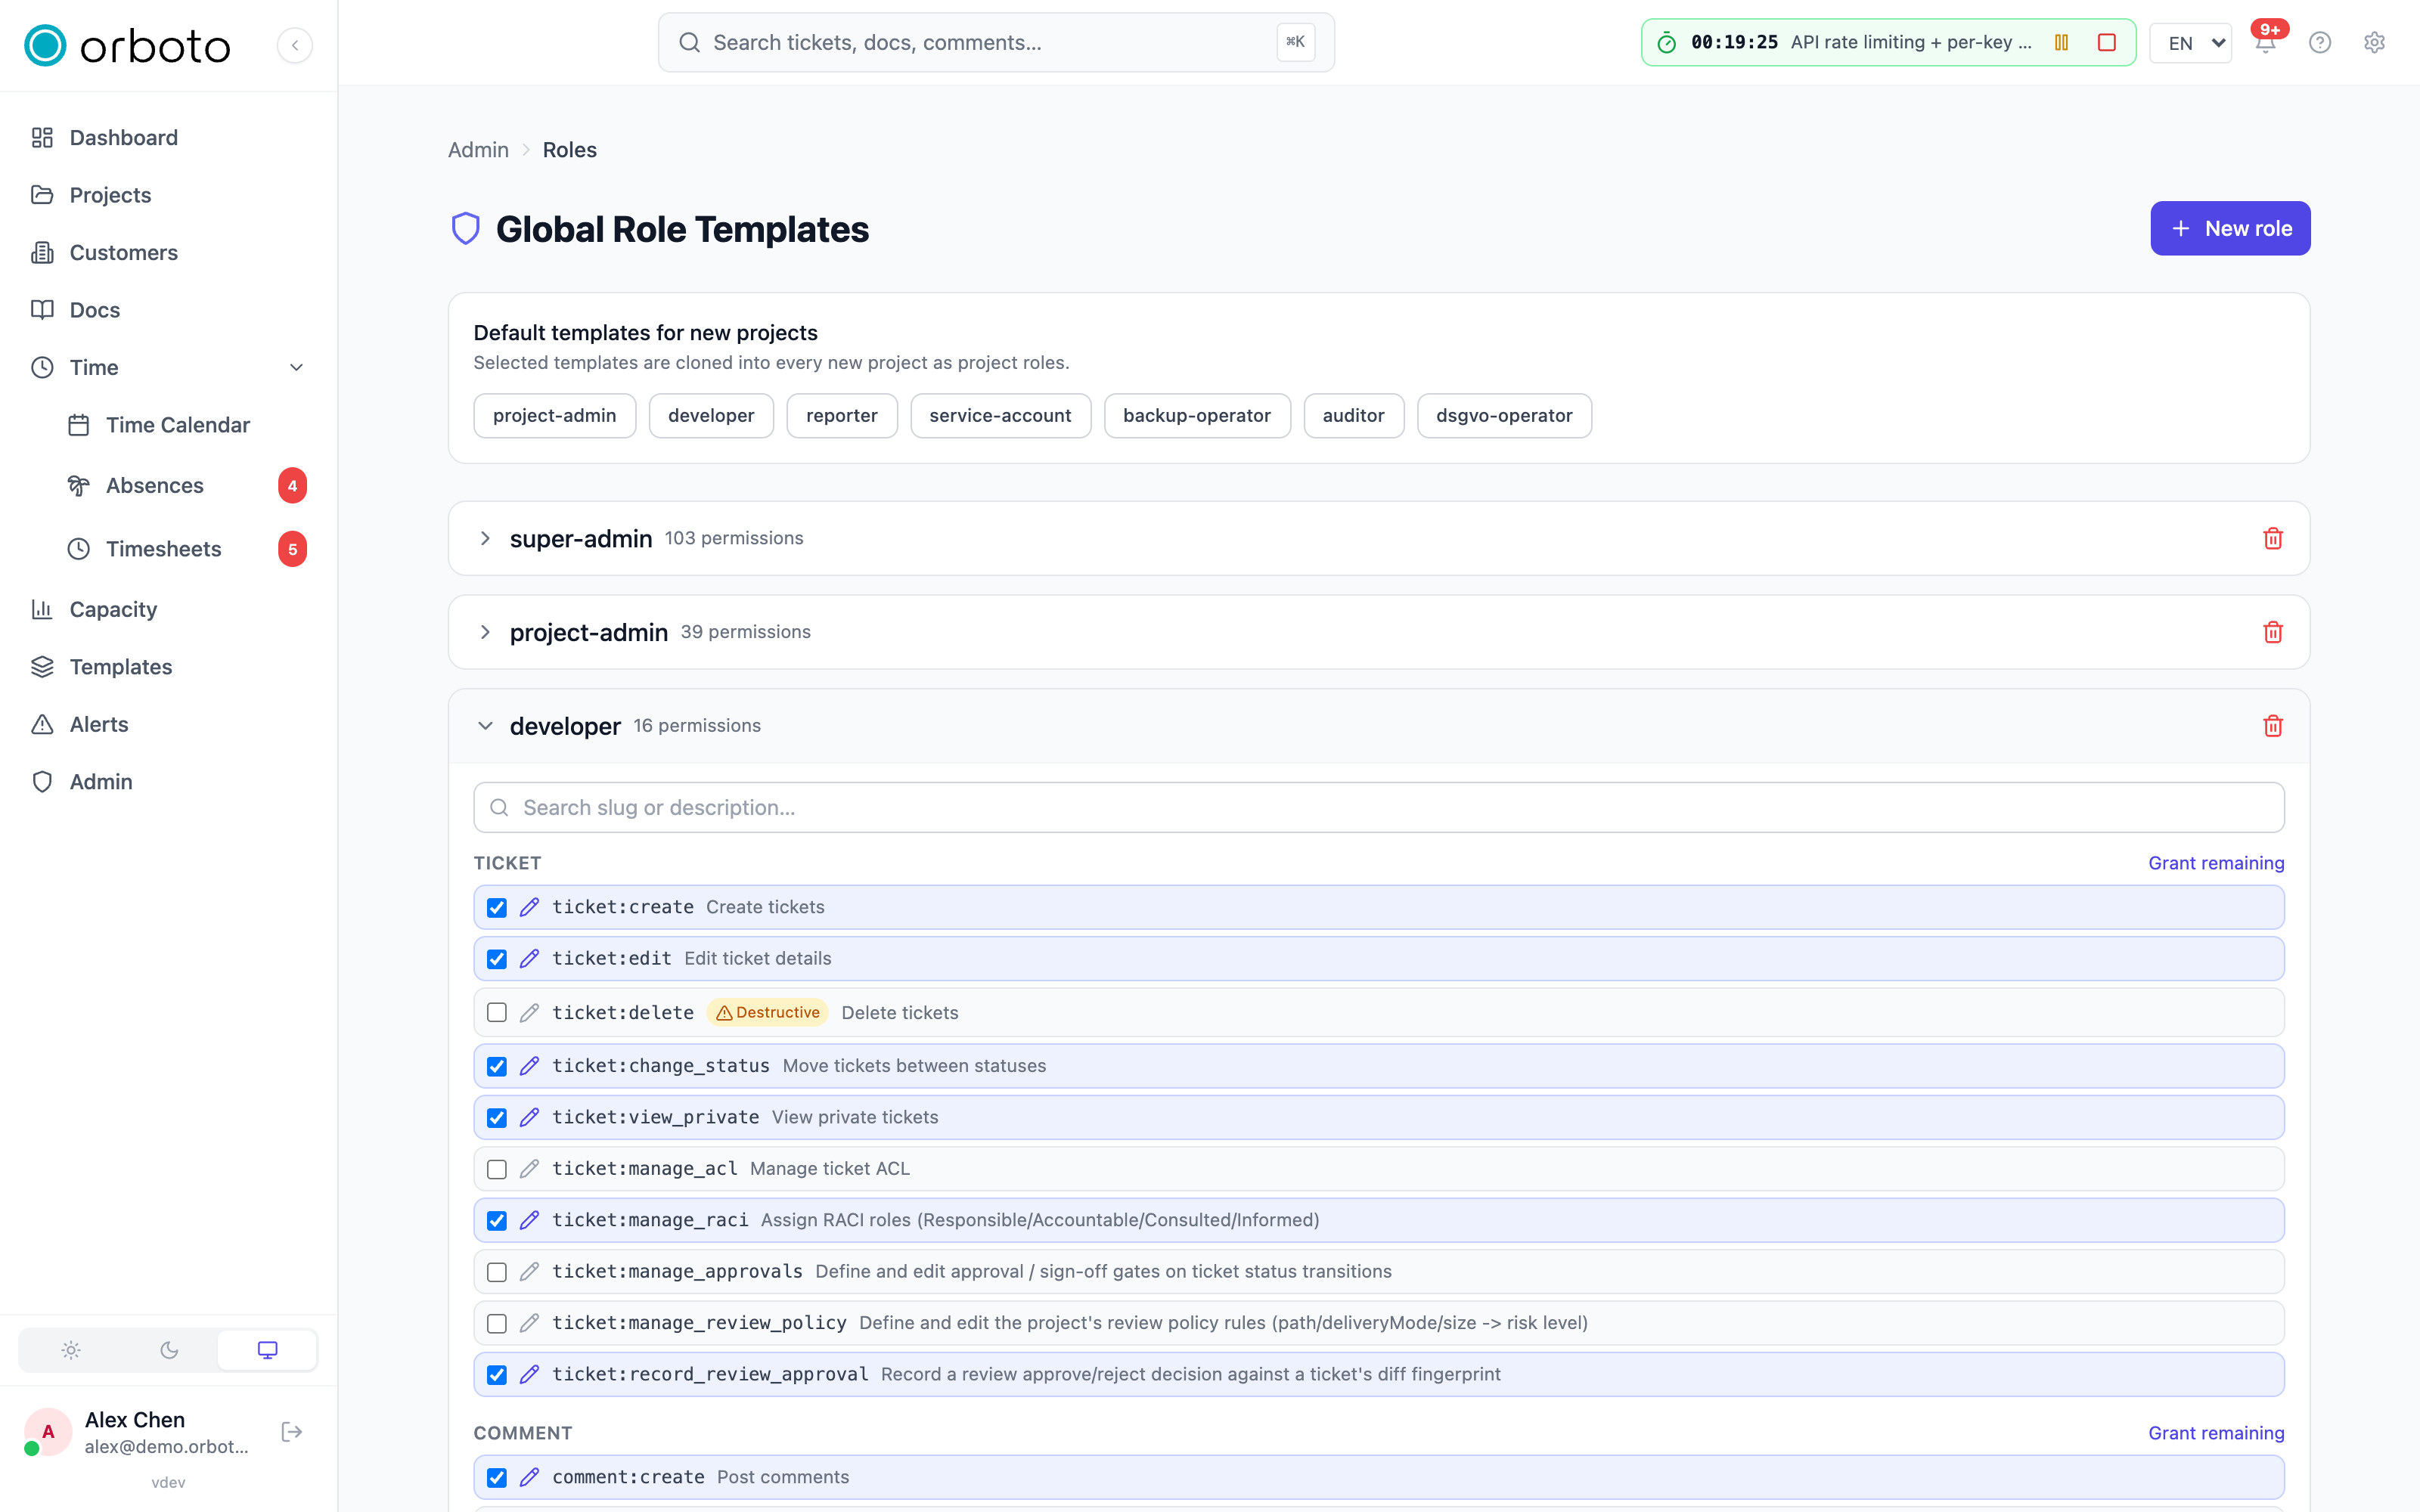Click the pencil icon for ticket:record_review_approval
The image size is (2420, 1512).
(x=530, y=1374)
